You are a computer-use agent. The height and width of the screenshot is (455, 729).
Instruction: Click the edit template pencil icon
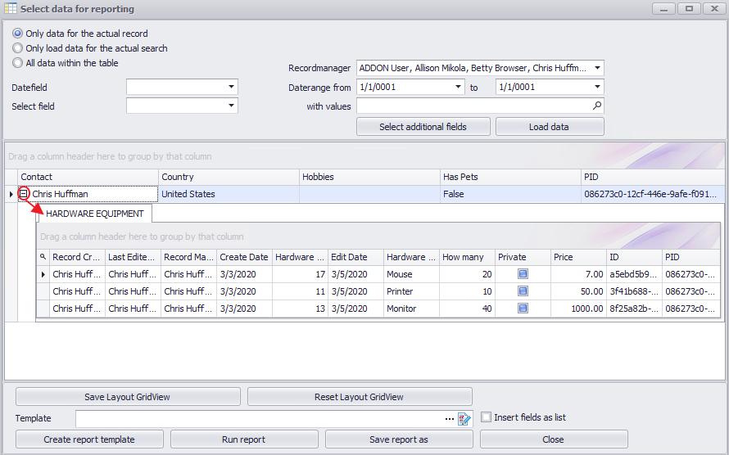tap(464, 418)
